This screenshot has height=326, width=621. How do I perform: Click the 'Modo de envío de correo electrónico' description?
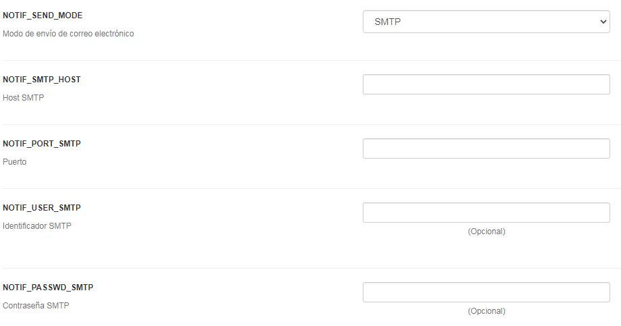pos(68,33)
